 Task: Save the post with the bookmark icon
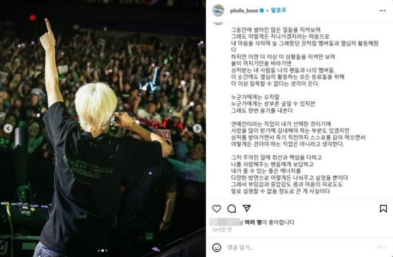pyautogui.click(x=383, y=209)
